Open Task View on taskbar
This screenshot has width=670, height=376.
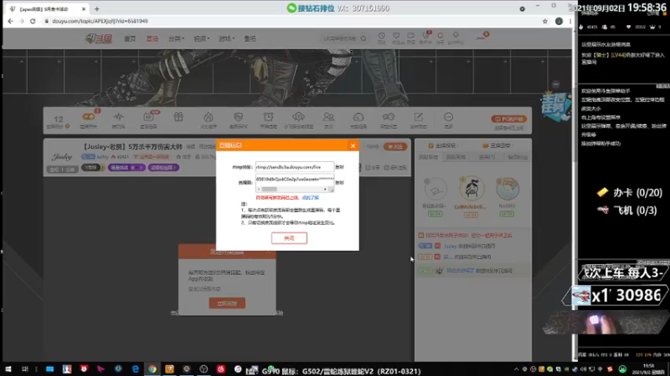click(x=25, y=369)
